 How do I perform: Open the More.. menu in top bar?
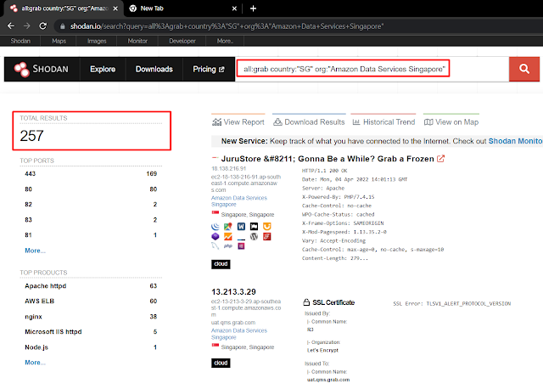point(225,41)
